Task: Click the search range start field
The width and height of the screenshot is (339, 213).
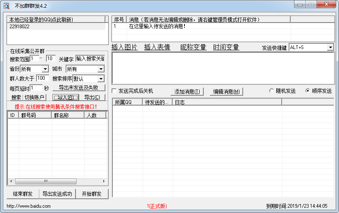Action: click(34, 58)
